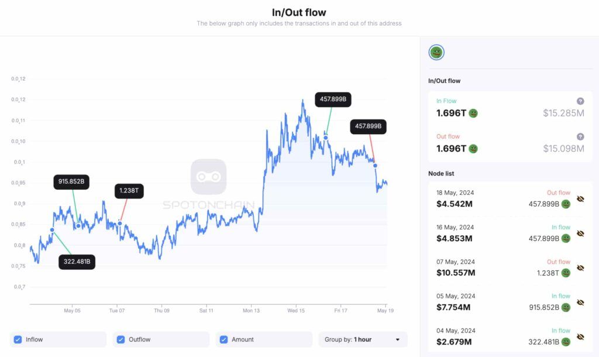Select the 05 May 2024 $7.754M node entry

coord(510,302)
